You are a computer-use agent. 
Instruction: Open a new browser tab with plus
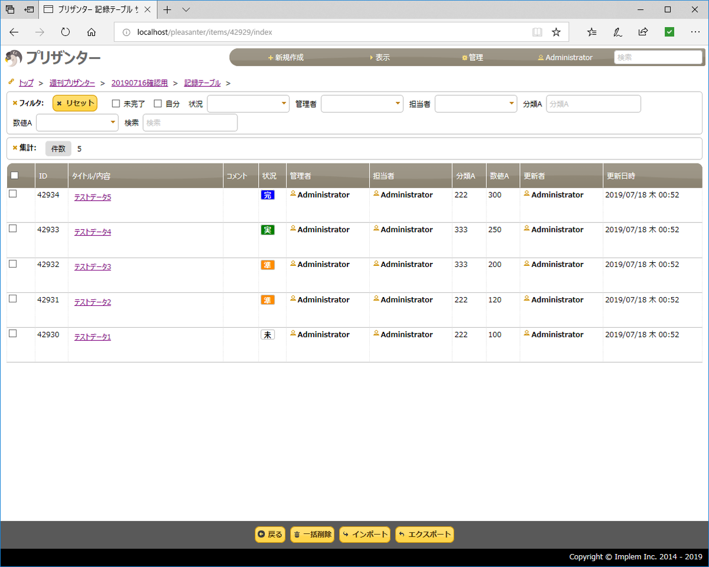(167, 9)
